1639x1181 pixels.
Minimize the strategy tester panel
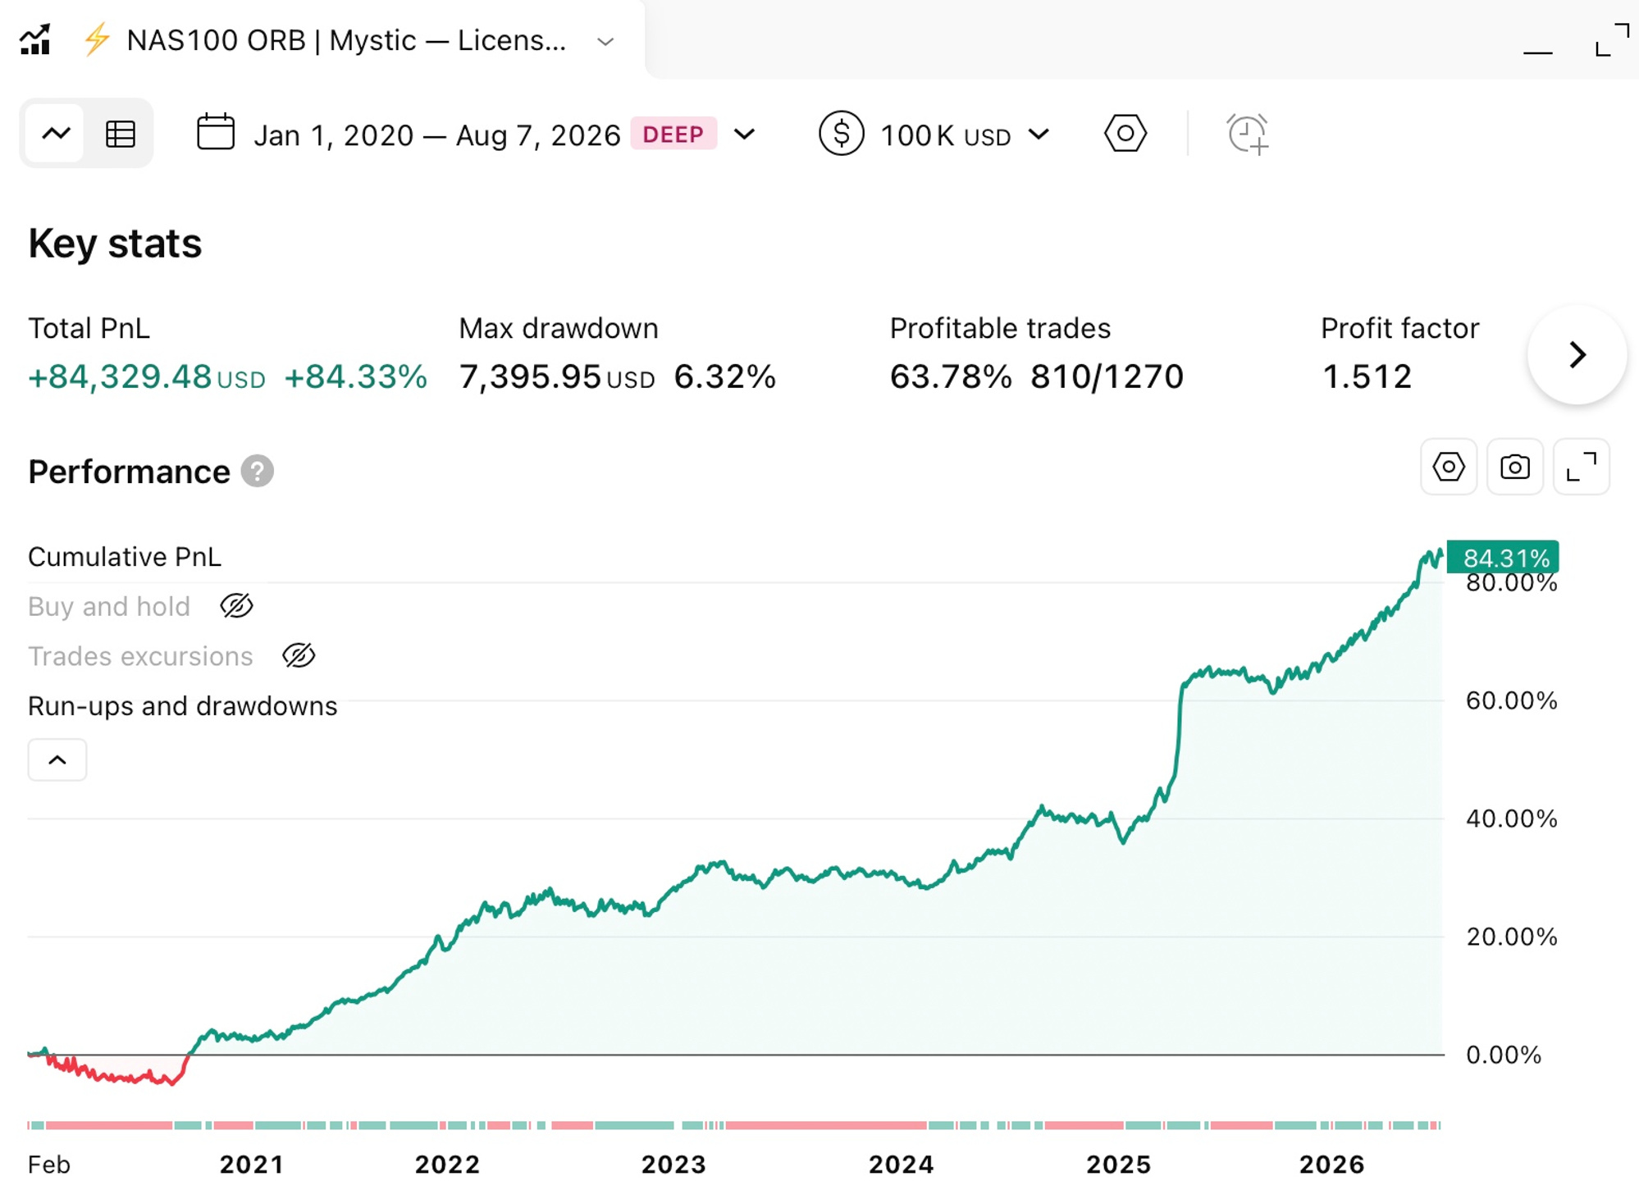click(1537, 52)
